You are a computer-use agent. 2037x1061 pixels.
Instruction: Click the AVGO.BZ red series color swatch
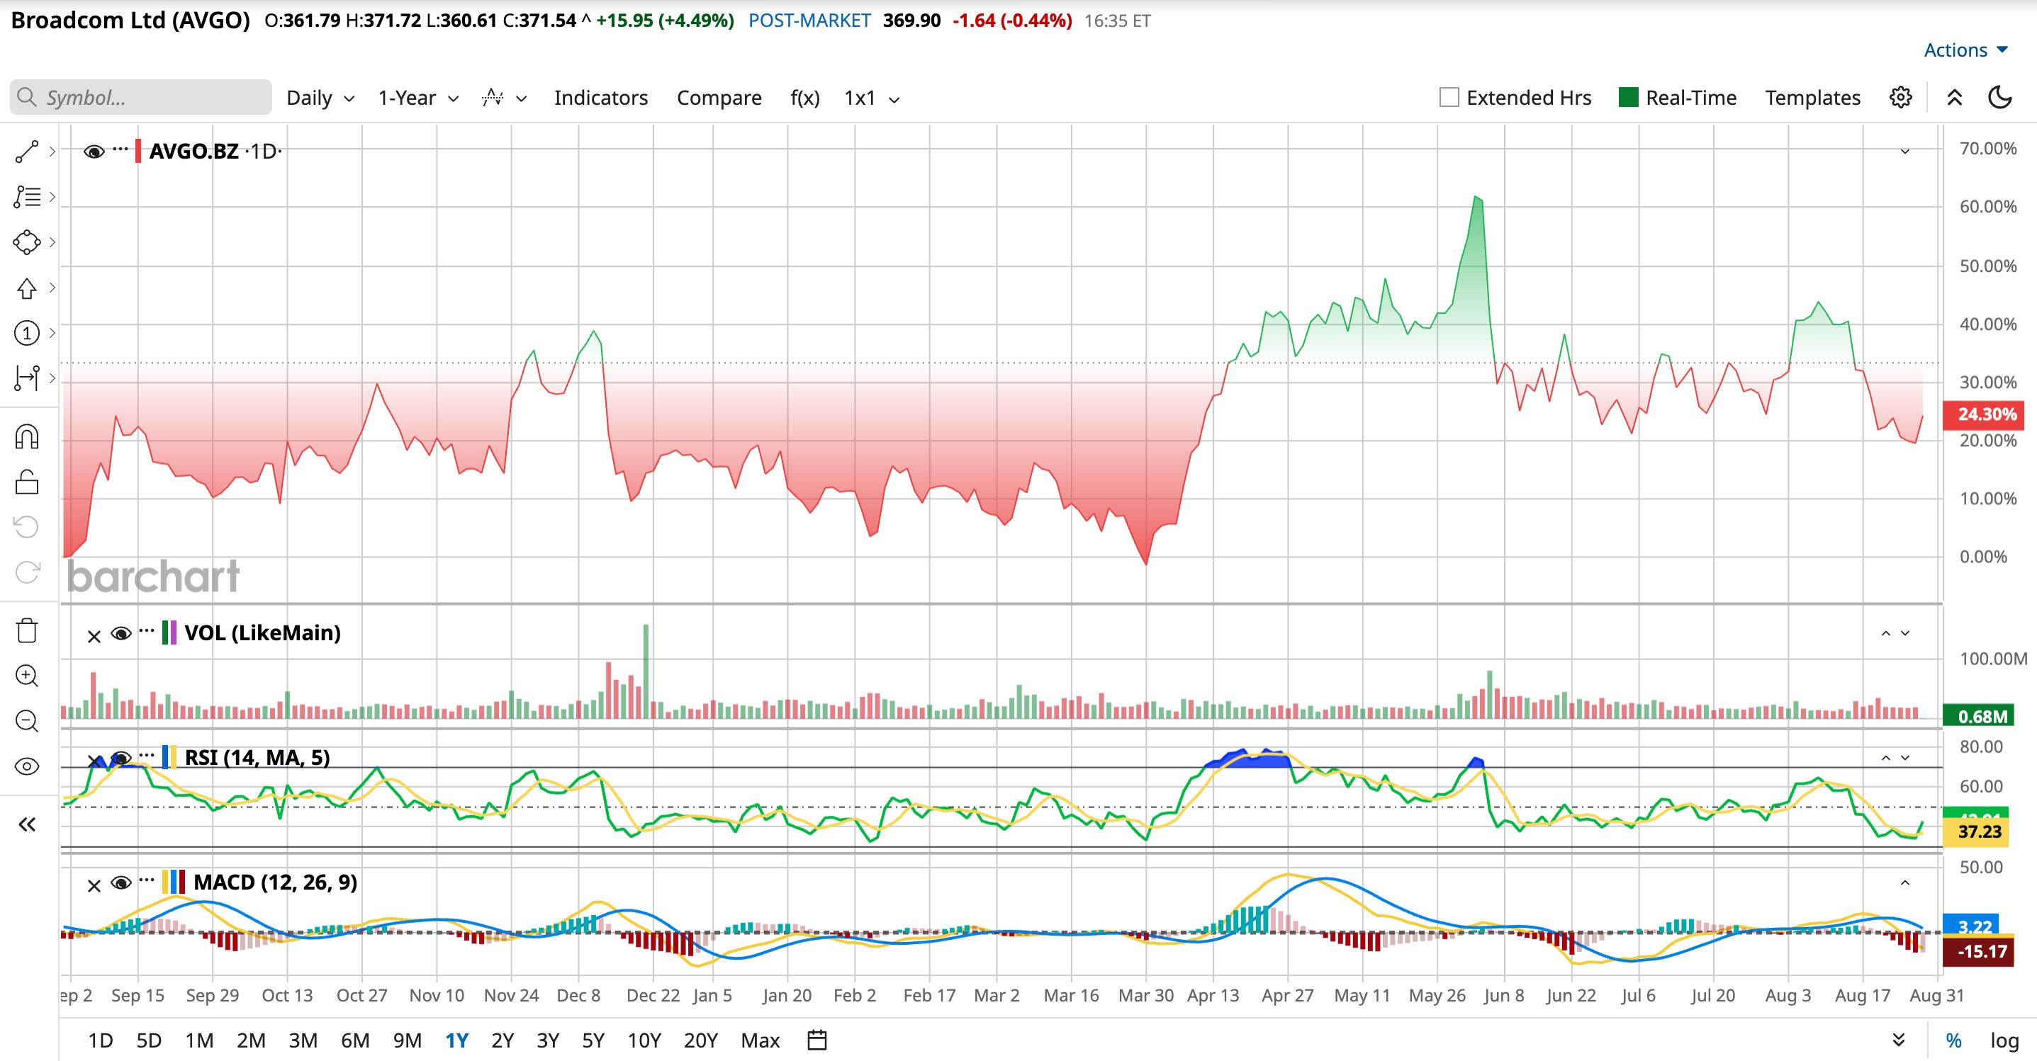coord(138,151)
